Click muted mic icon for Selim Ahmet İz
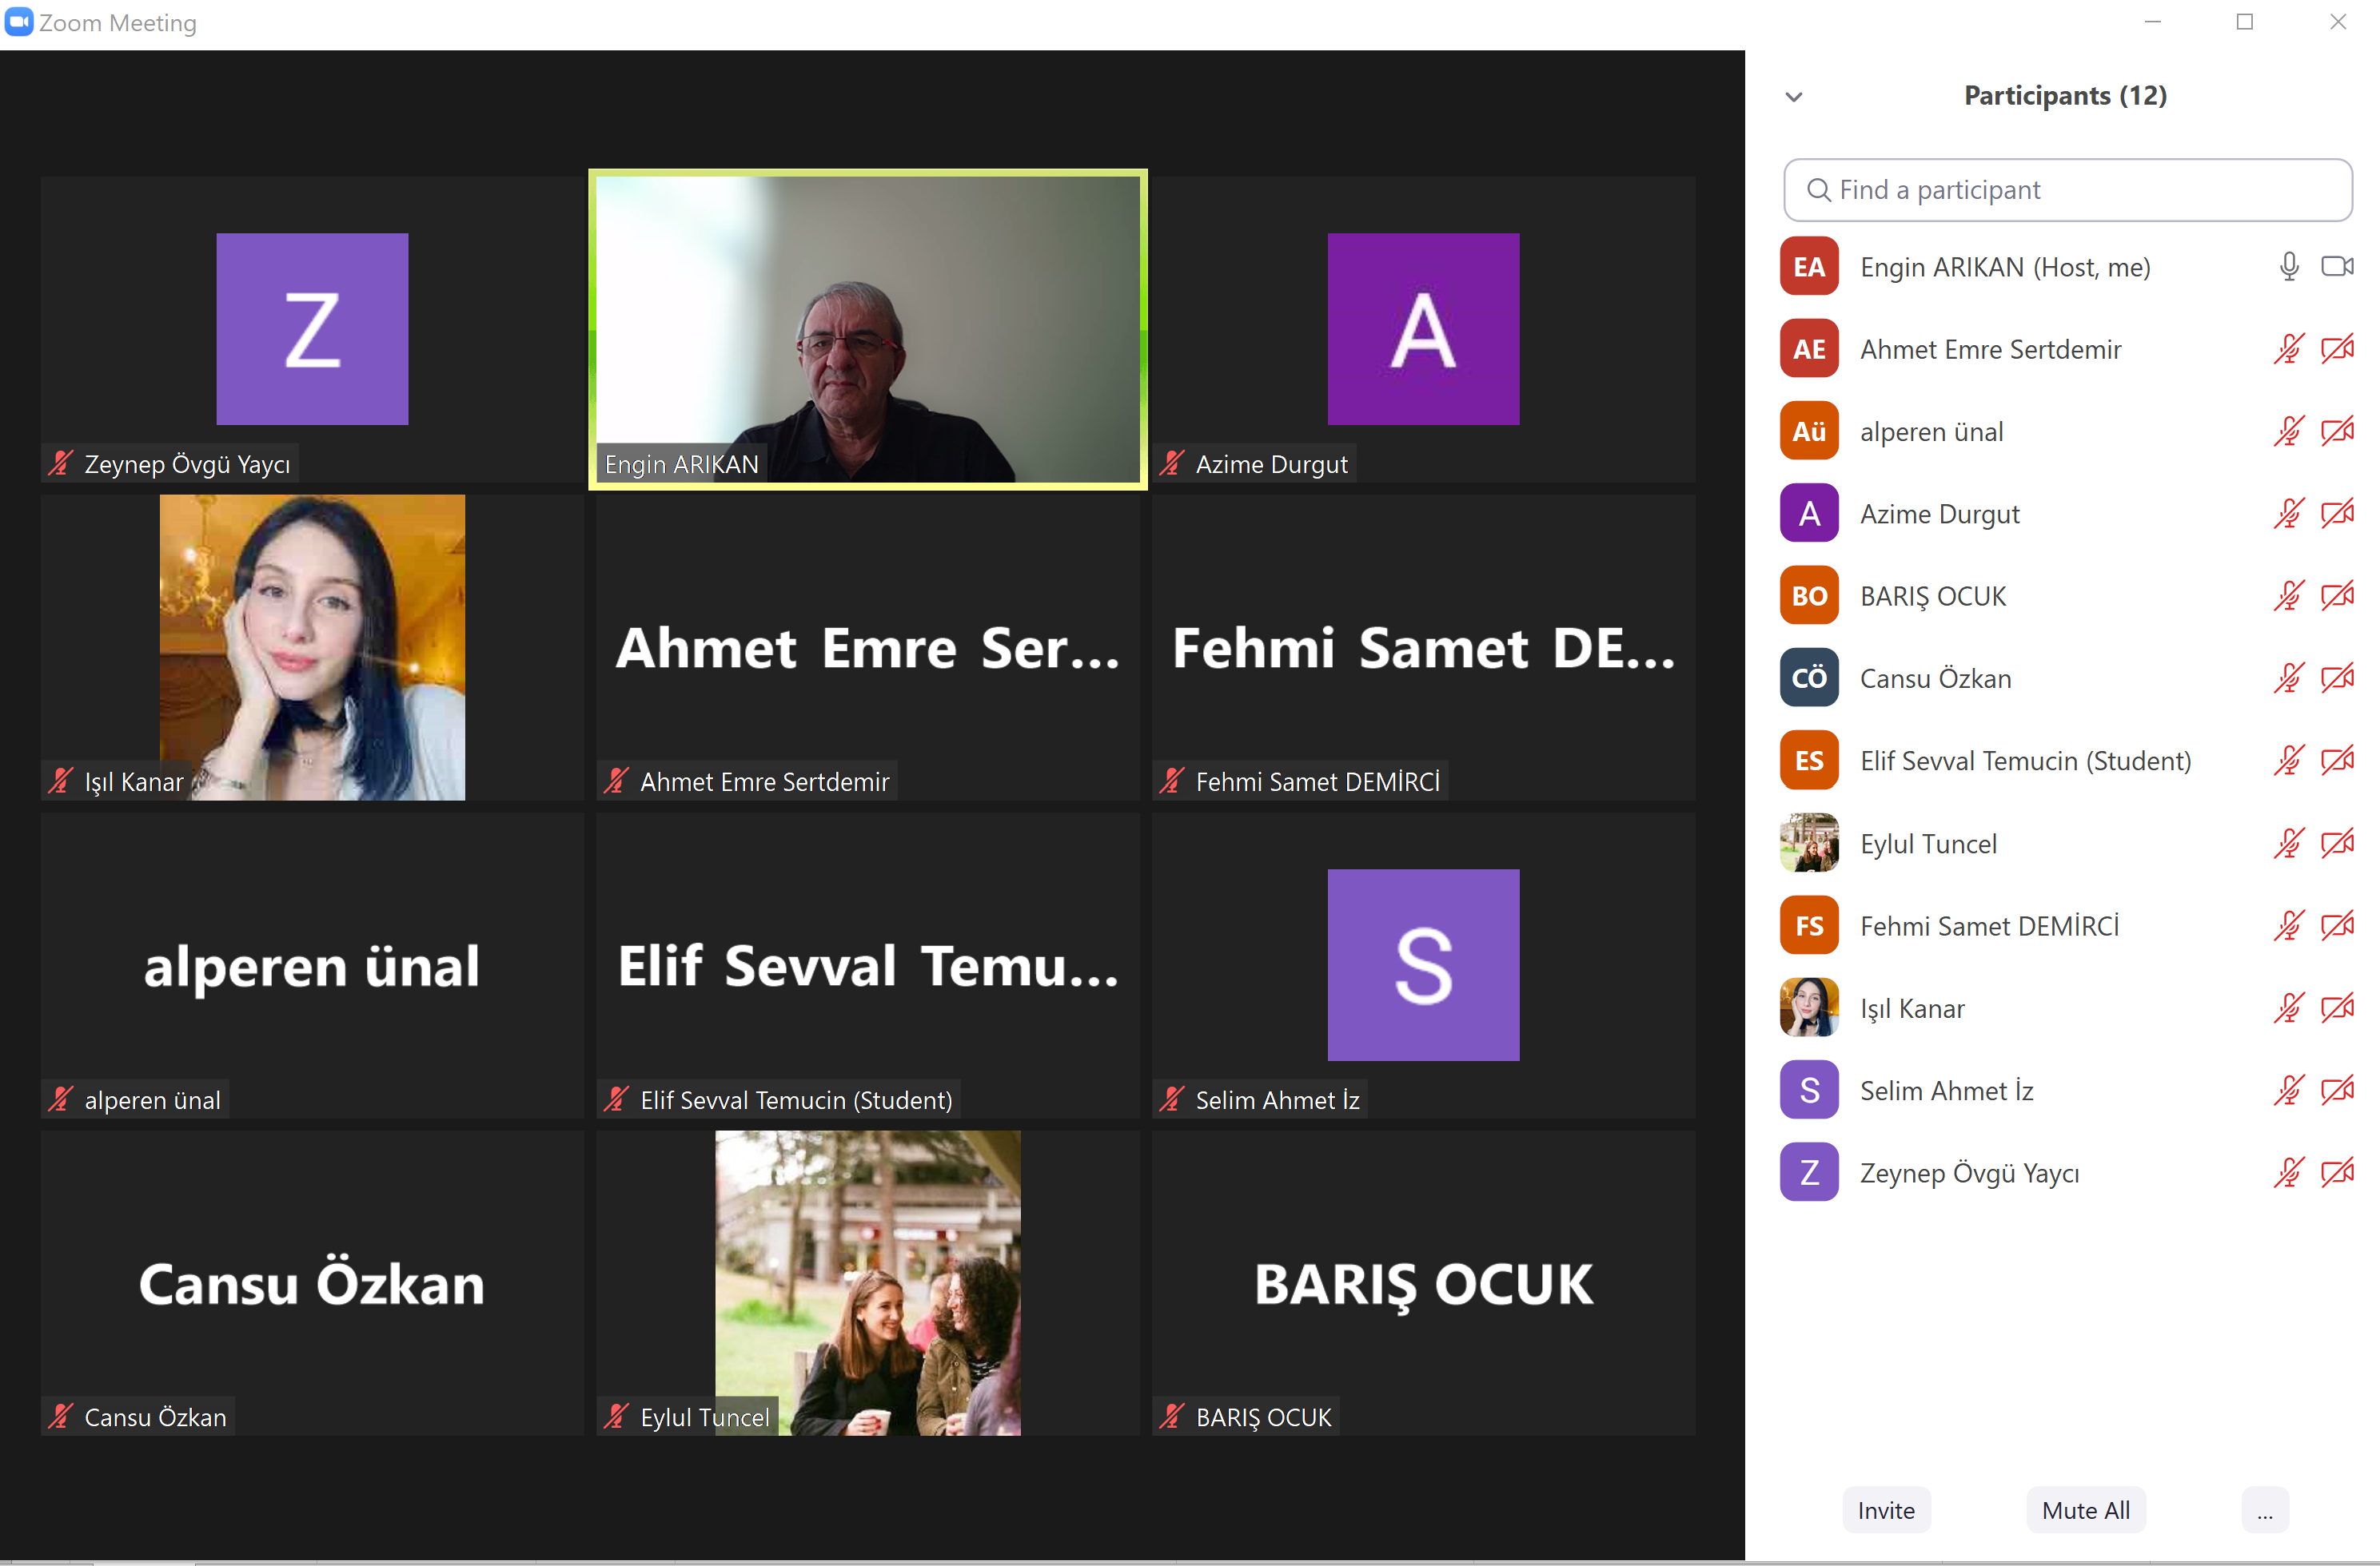This screenshot has width=2380, height=1566. pyautogui.click(x=2288, y=1089)
